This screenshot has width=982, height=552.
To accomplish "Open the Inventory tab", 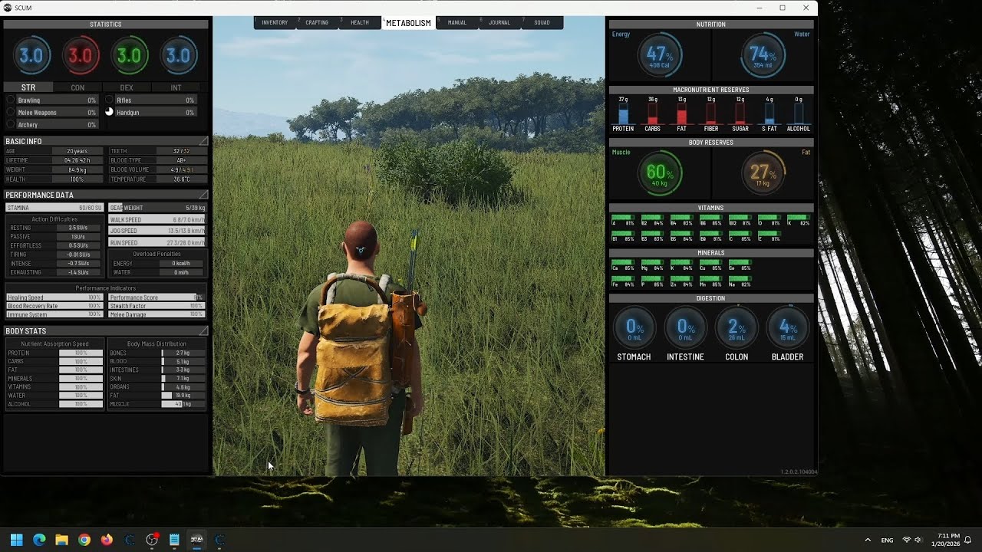I will (275, 23).
